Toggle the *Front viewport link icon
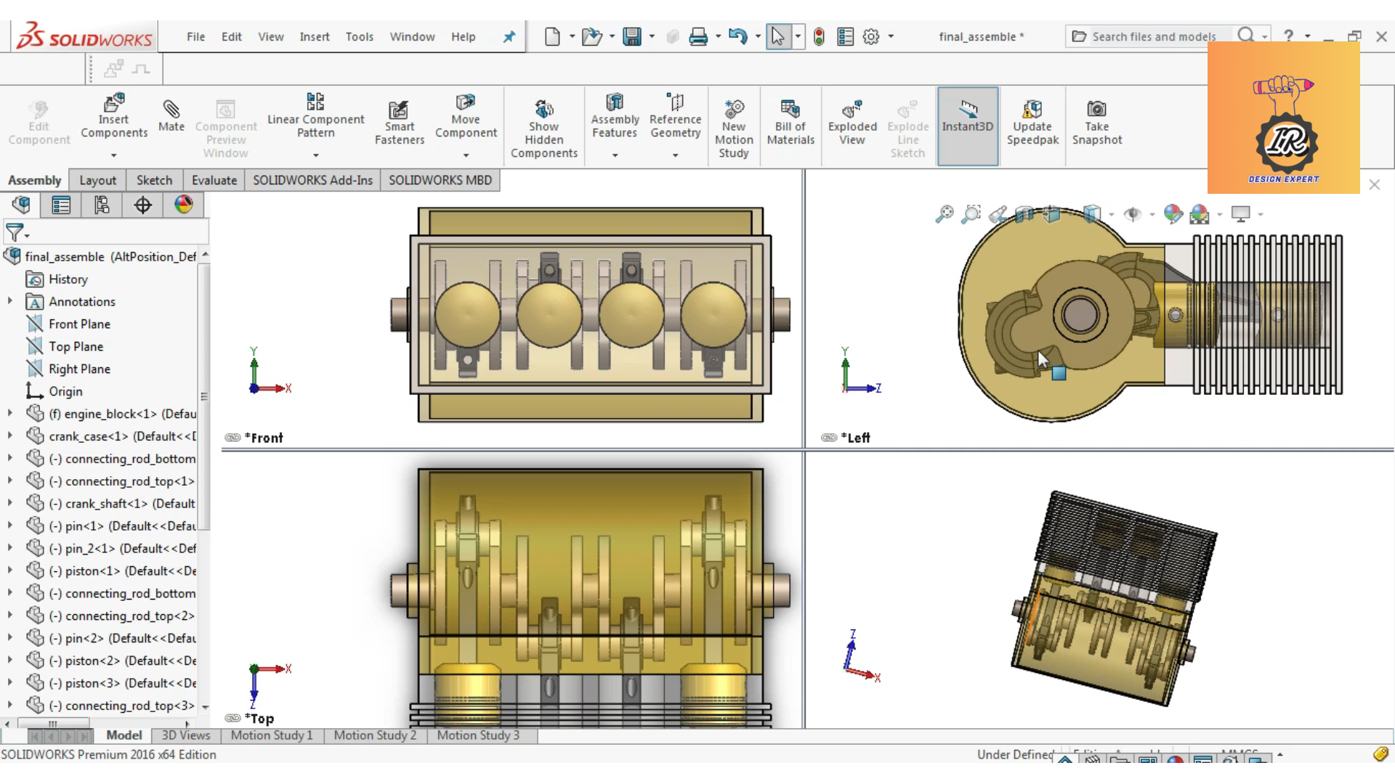Screen dimensions: 1395x784 tap(232, 438)
